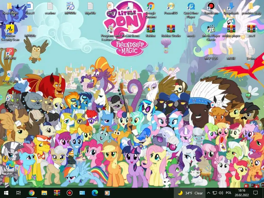Open the volume control tray icon
Image resolution: width=264 pixels, height=198 pixels.
coord(221,193)
